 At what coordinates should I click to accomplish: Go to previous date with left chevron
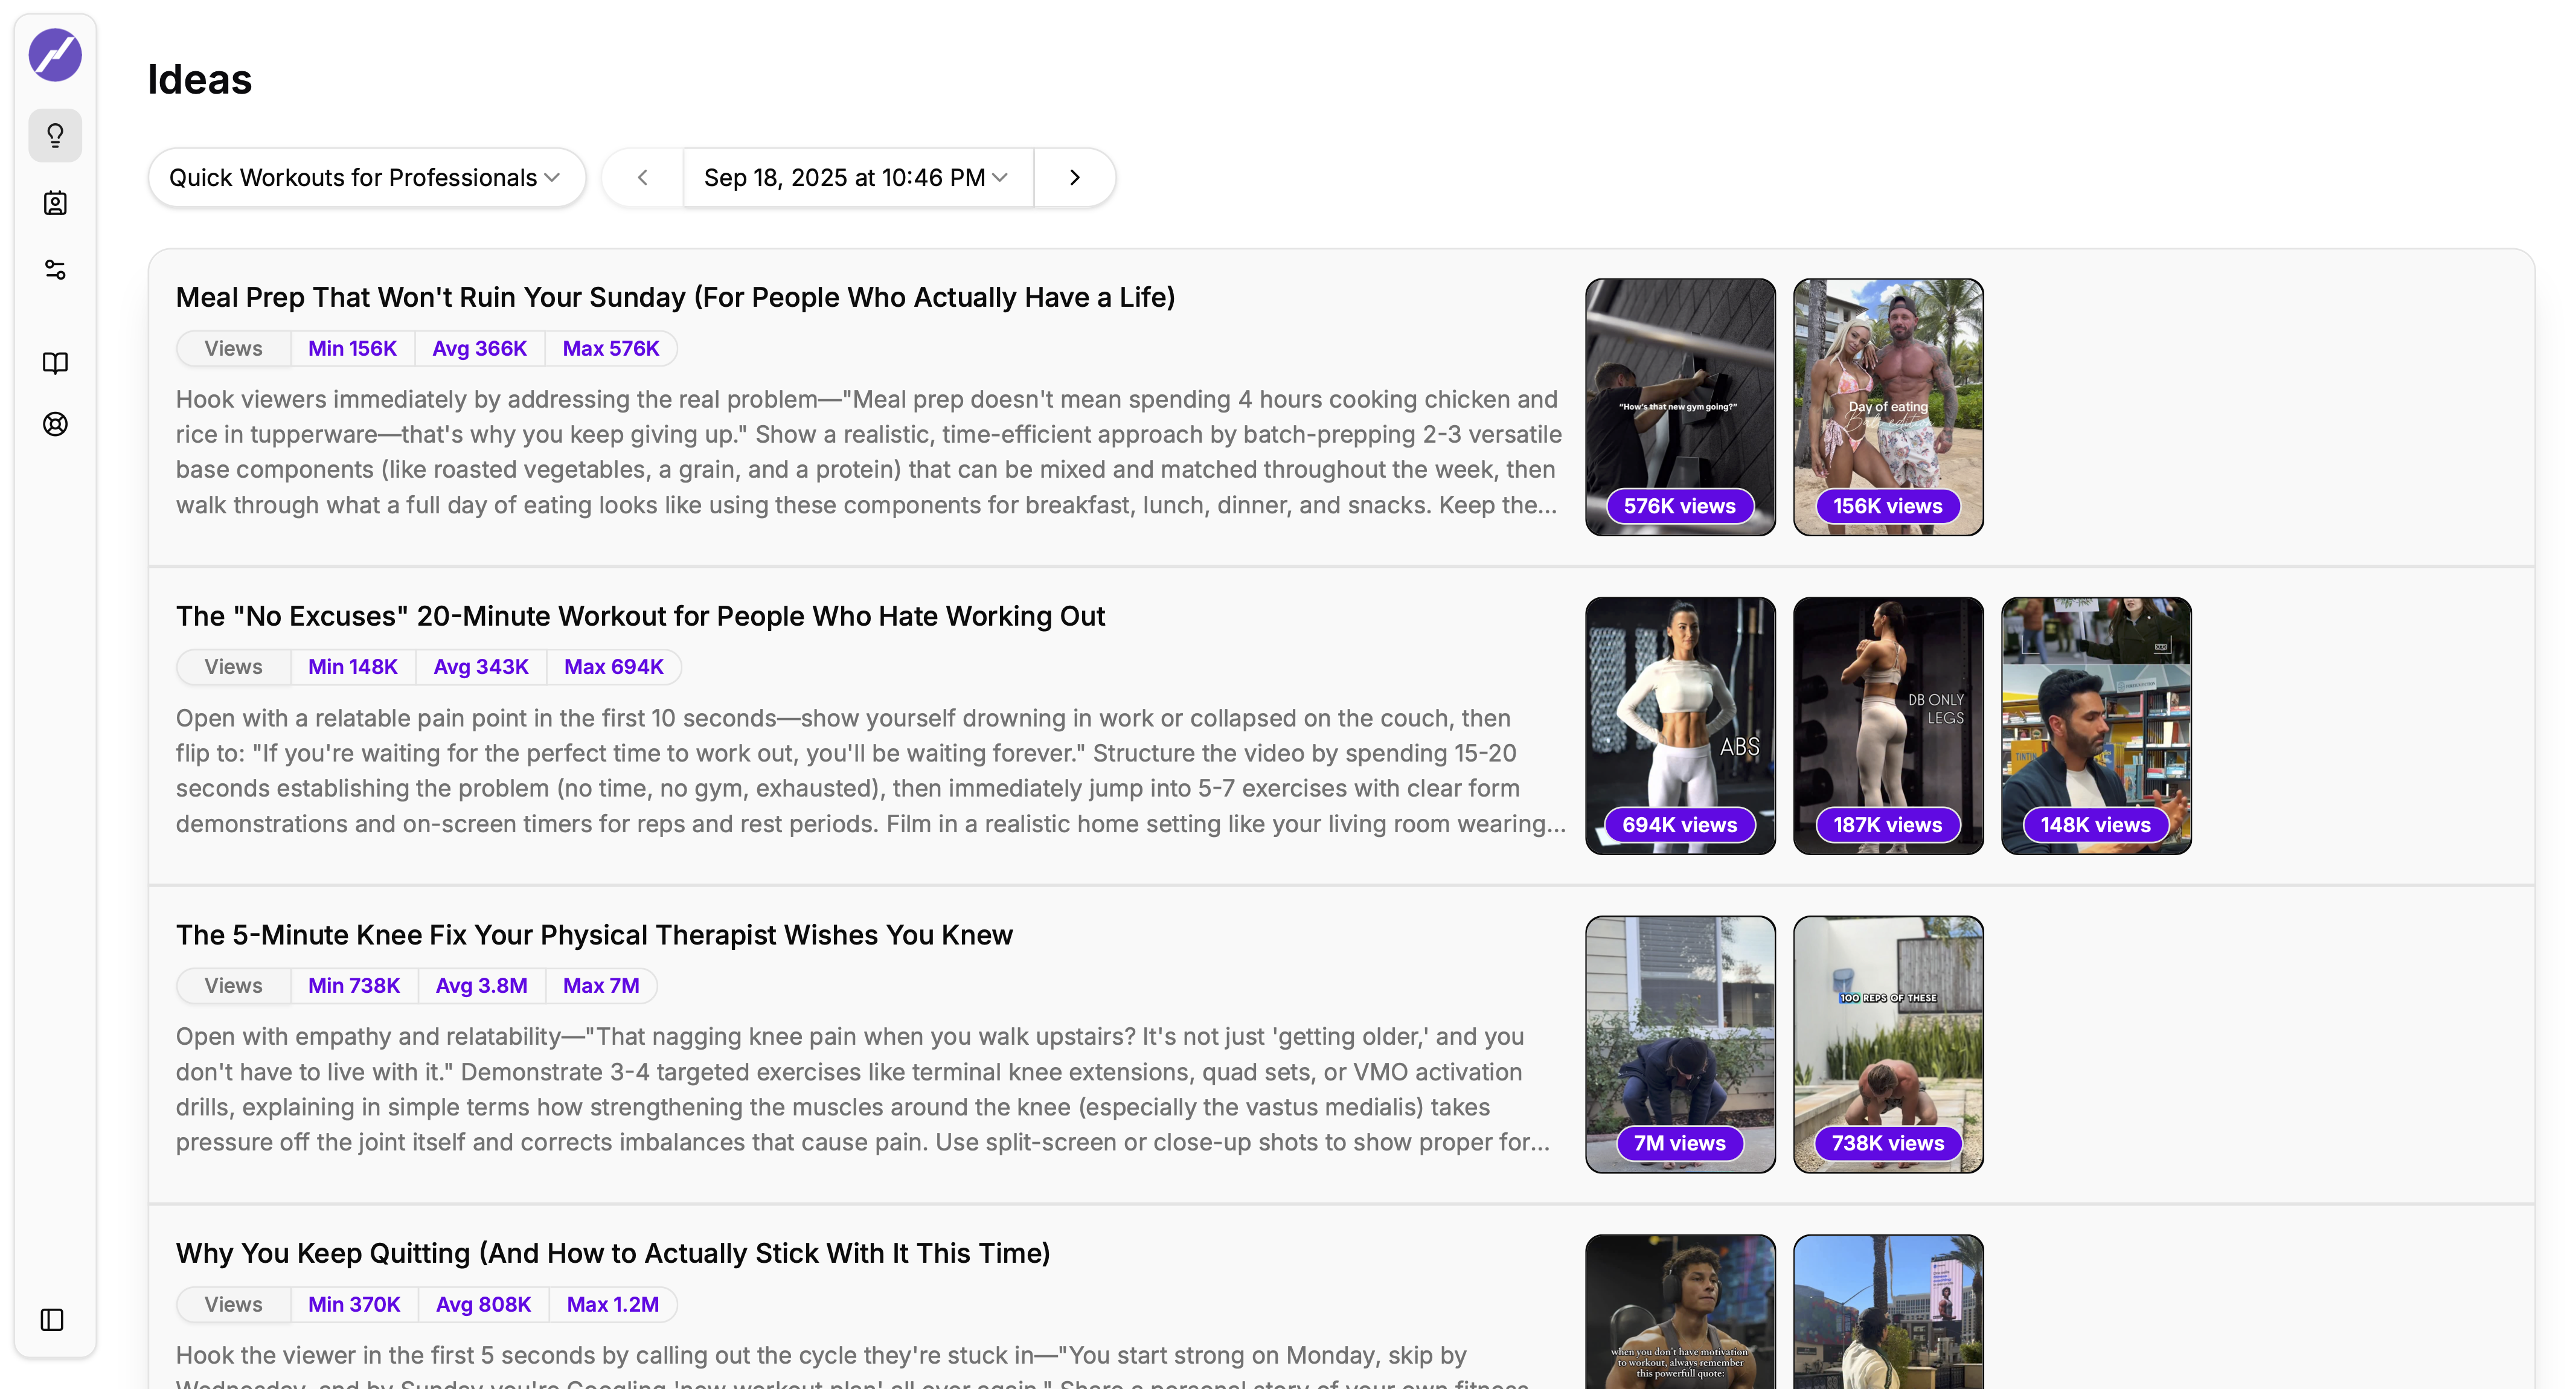click(643, 178)
